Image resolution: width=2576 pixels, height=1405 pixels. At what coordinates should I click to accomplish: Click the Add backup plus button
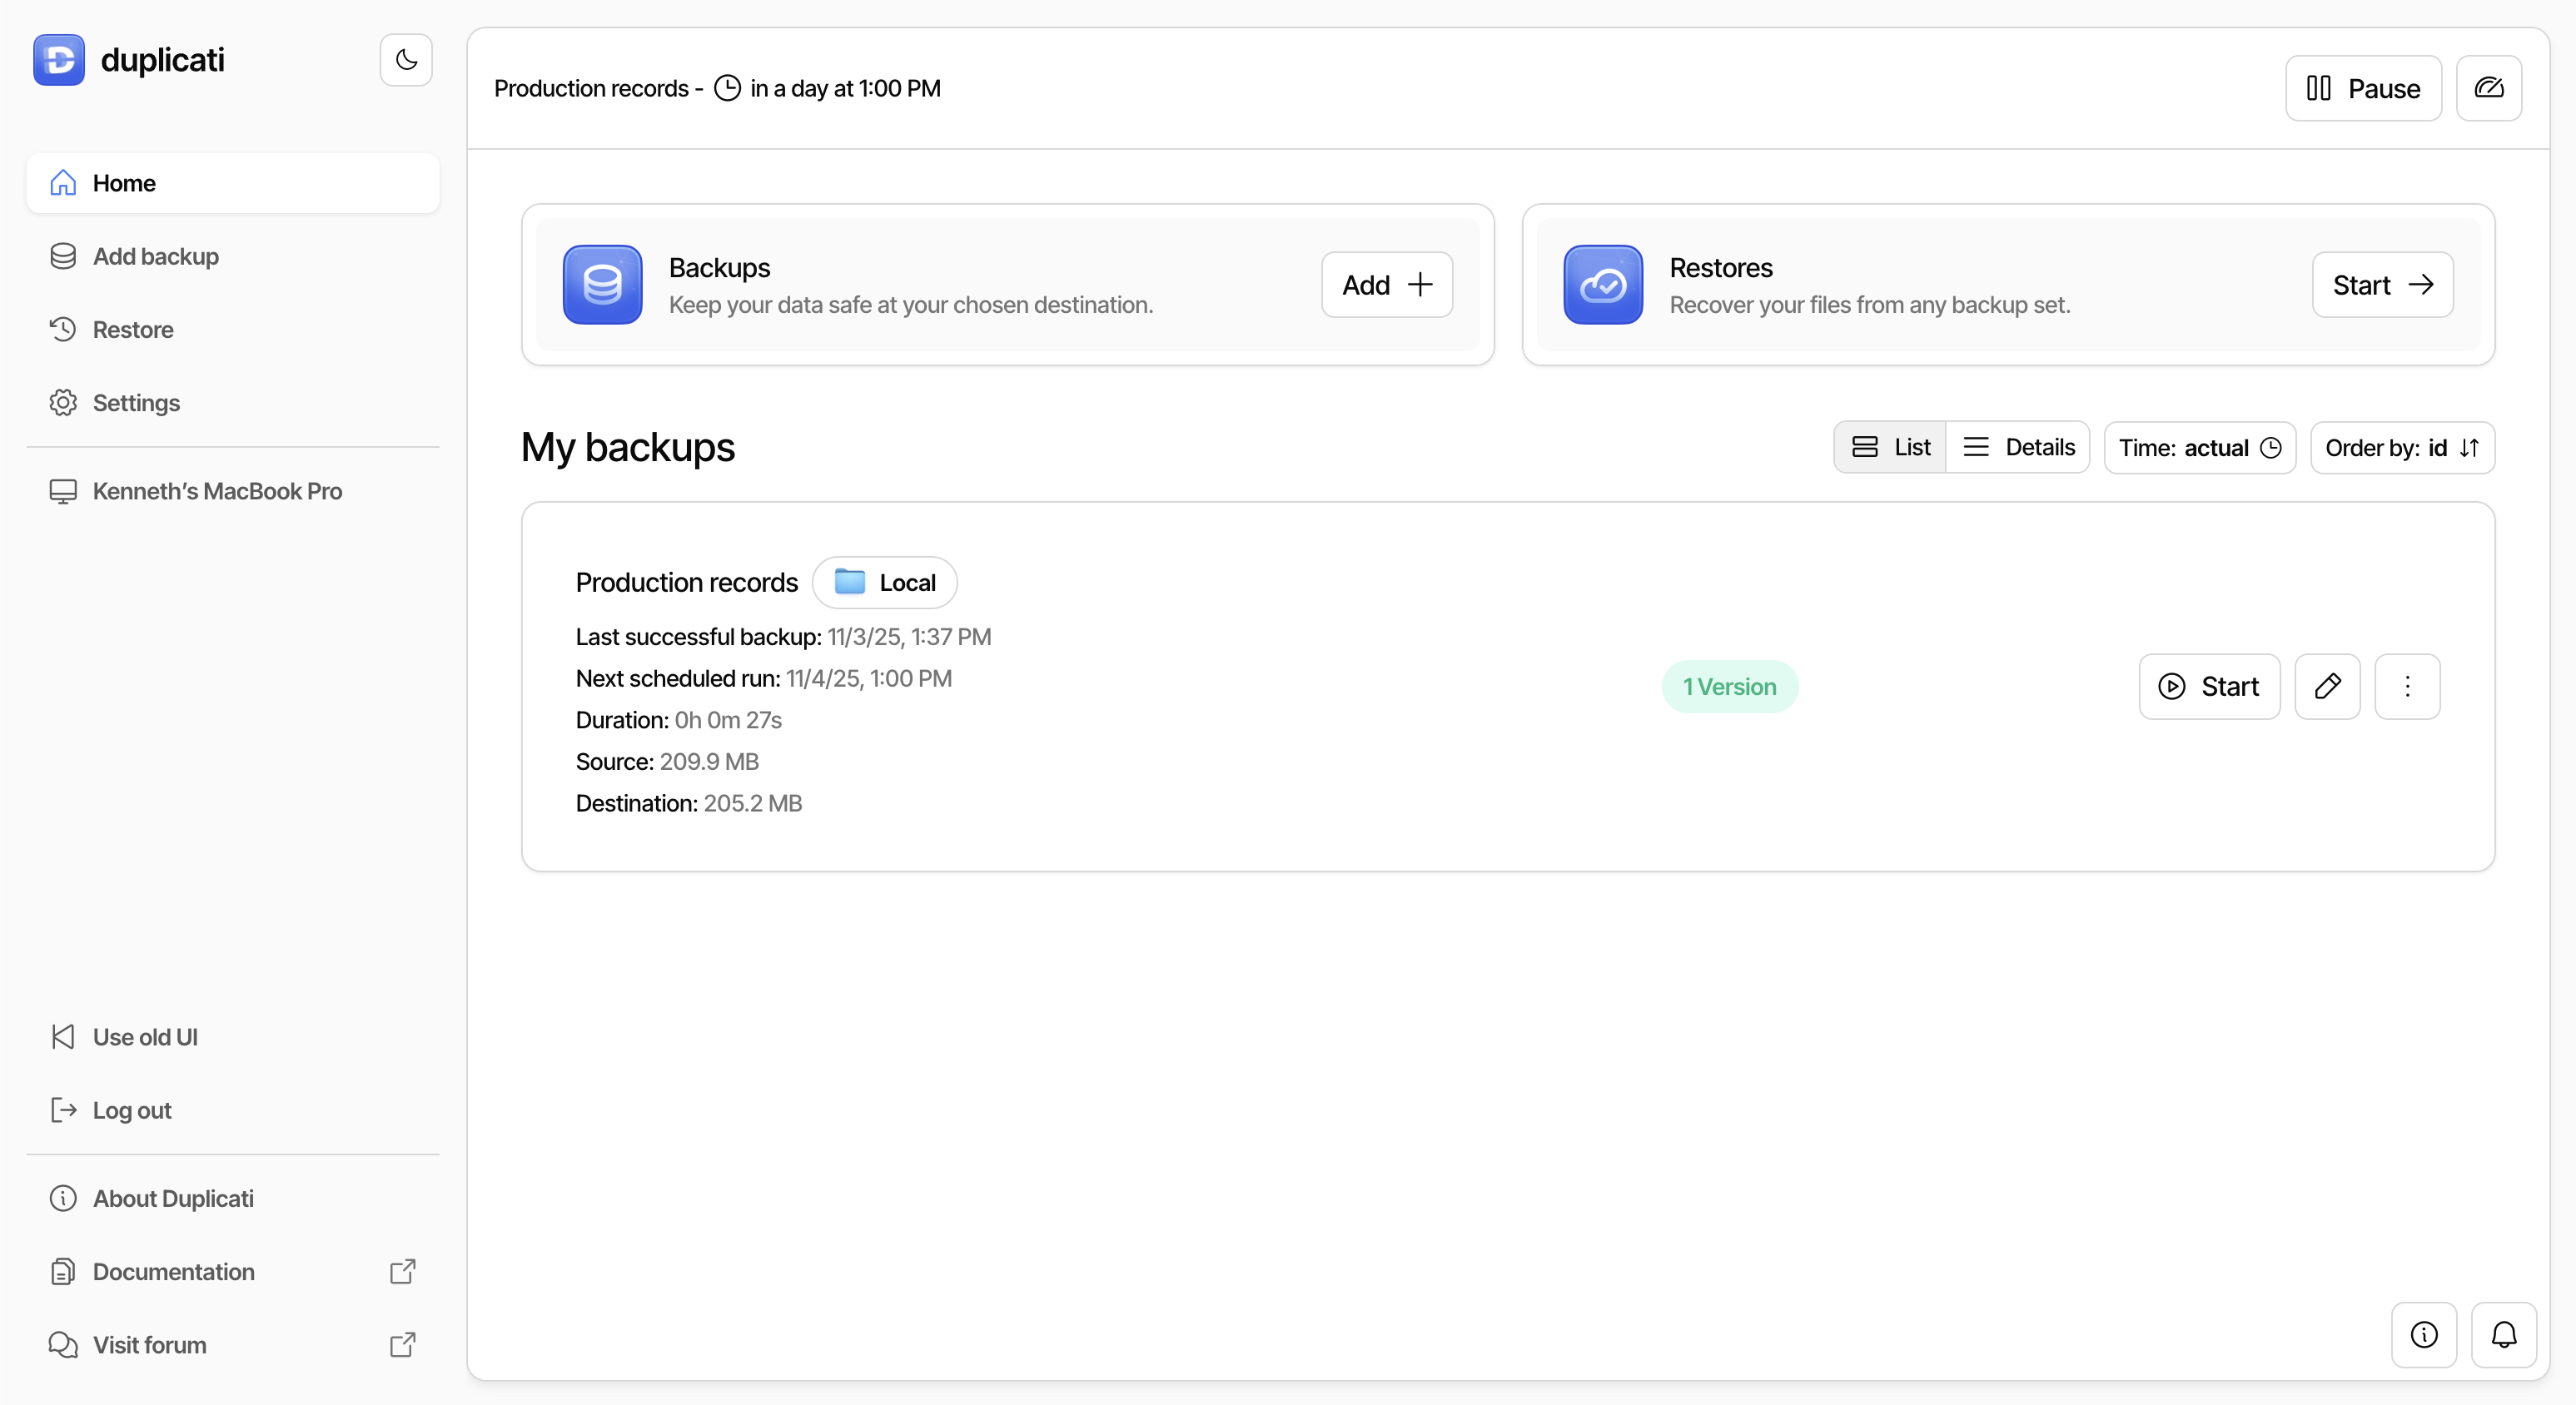pos(1386,285)
